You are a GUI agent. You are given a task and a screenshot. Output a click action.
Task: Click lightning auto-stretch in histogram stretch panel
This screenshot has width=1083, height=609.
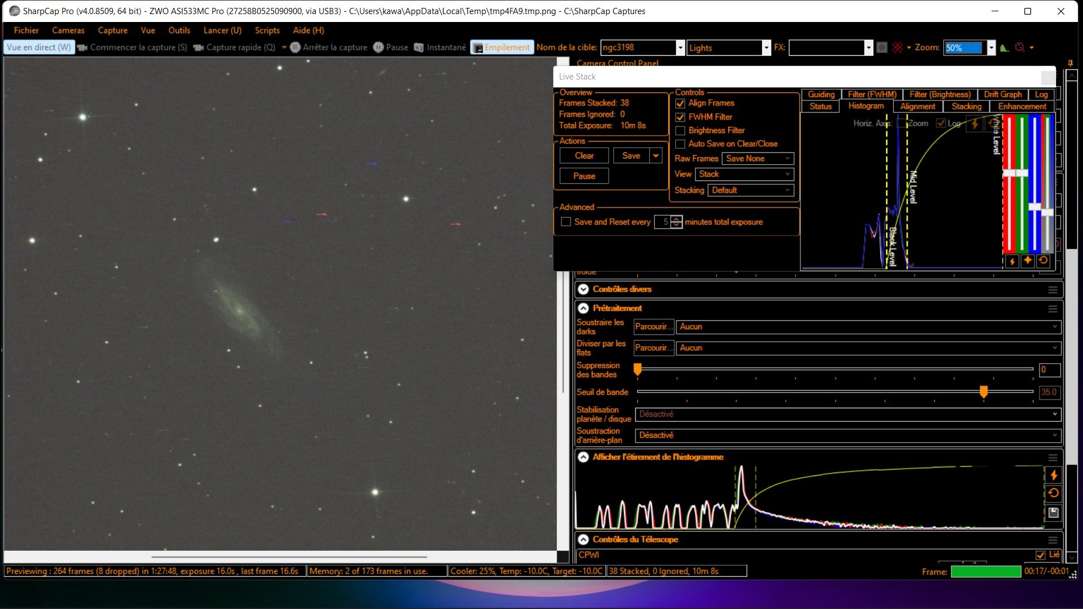click(1053, 475)
